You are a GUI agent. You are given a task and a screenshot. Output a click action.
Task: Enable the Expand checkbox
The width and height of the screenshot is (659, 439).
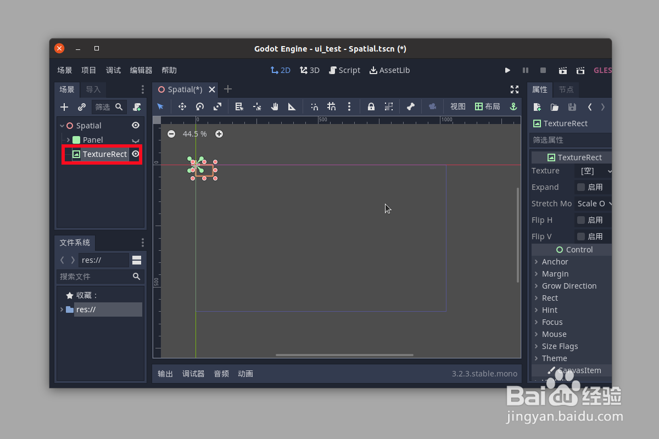click(581, 187)
